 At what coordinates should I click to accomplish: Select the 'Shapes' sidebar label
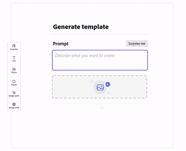pyautogui.click(x=14, y=85)
